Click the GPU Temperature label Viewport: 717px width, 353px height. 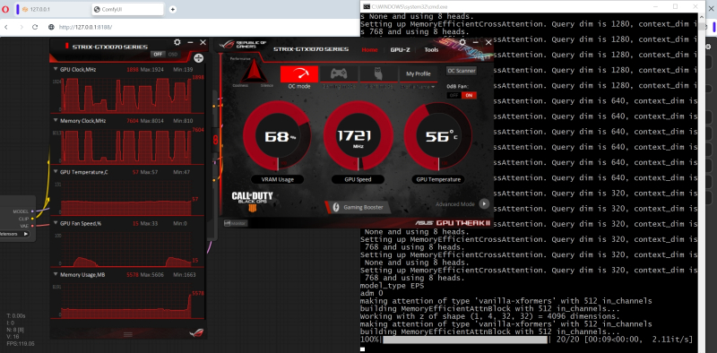pyautogui.click(x=438, y=180)
